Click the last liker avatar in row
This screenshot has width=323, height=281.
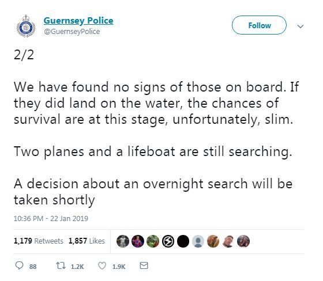[243, 241]
